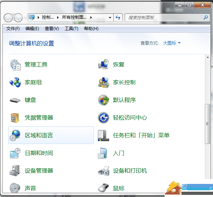Image resolution: width=213 pixels, height=197 pixels.
Task: Open the 日期和时间 link
Action: tap(39, 153)
